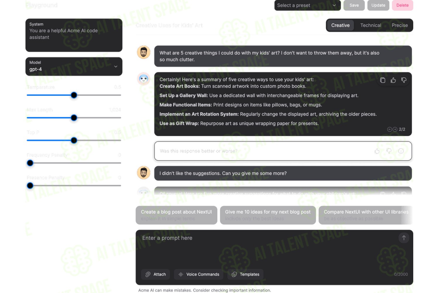Click thumbs down icon on AI response

404,80
